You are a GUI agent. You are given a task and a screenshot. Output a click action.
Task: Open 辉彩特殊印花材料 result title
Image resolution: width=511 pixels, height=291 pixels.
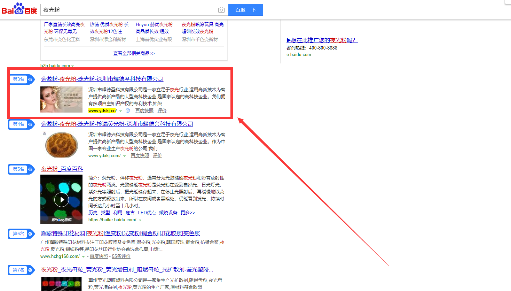pos(120,233)
